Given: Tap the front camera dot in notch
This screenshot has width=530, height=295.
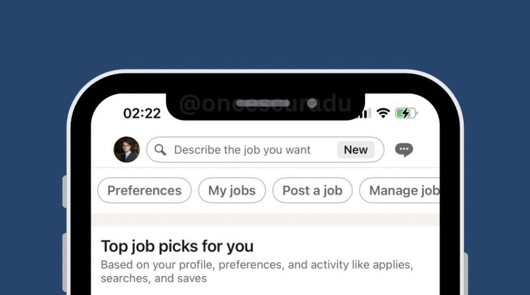Looking at the screenshot, I should 312,103.
